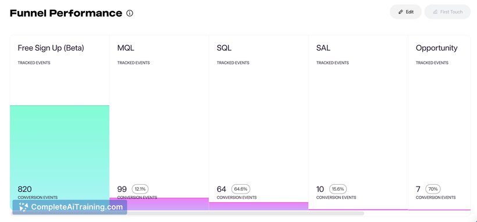Select the MQL stage column header
Screen dimensions: 477x222
coord(126,48)
